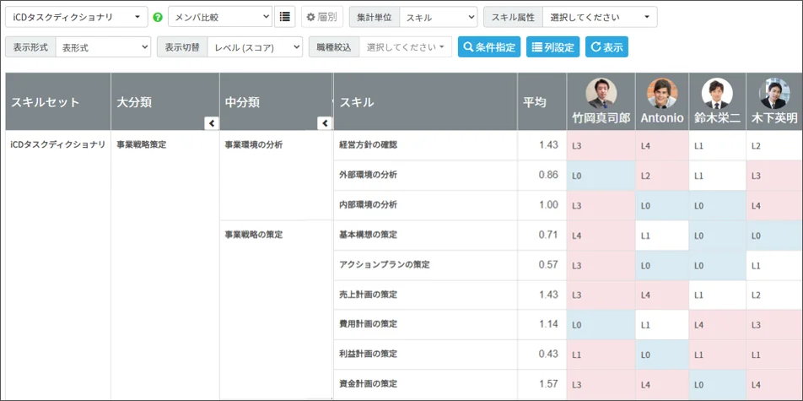Click the 条件指定 search button
This screenshot has height=401, width=803.
point(489,47)
